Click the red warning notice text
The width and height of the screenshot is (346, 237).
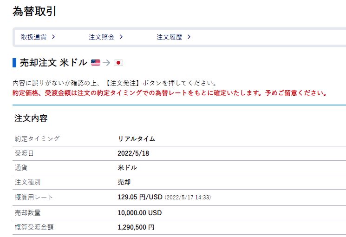[x=170, y=92]
